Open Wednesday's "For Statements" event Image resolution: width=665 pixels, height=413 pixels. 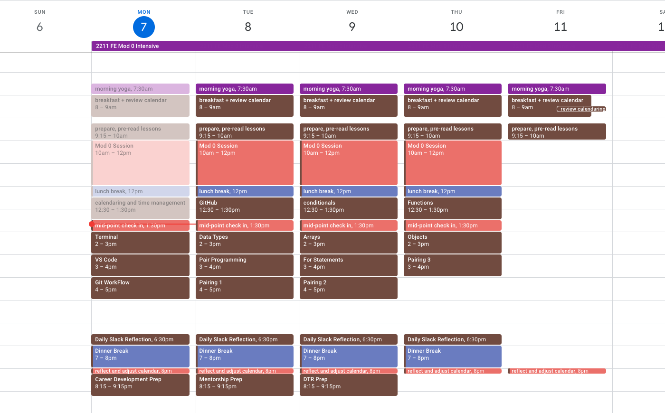click(348, 265)
